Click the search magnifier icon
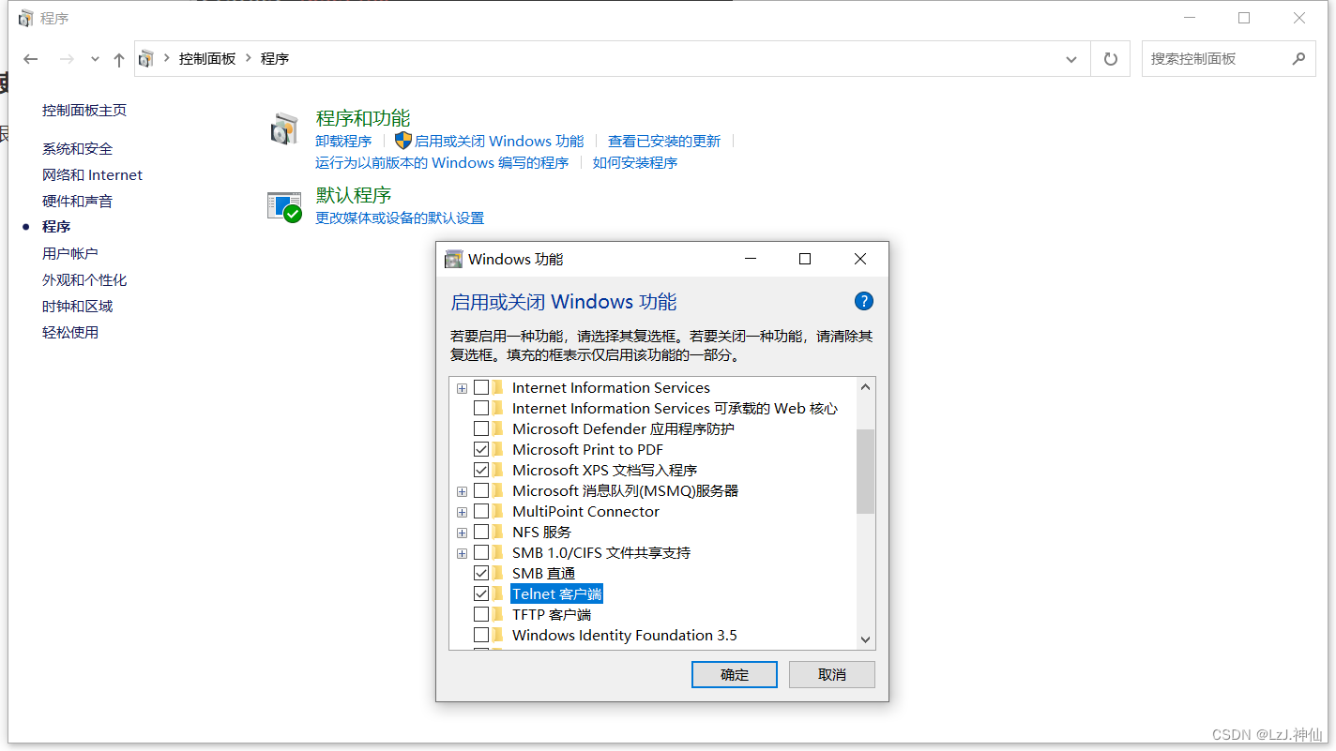 1298,59
